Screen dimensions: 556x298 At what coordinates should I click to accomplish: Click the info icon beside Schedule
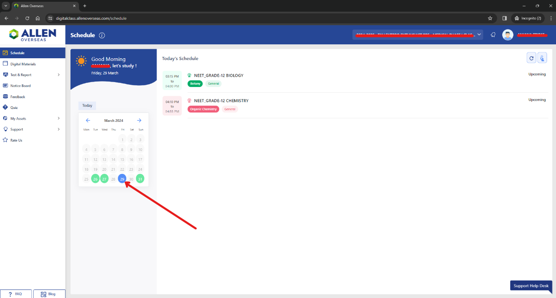[x=102, y=35]
